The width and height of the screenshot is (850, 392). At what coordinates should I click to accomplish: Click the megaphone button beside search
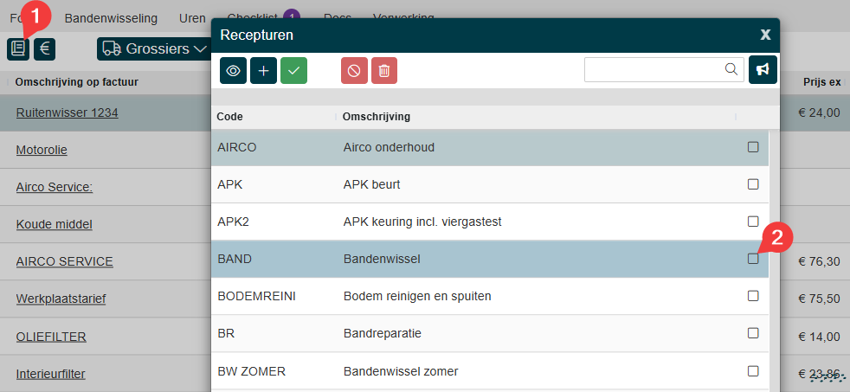tap(763, 70)
